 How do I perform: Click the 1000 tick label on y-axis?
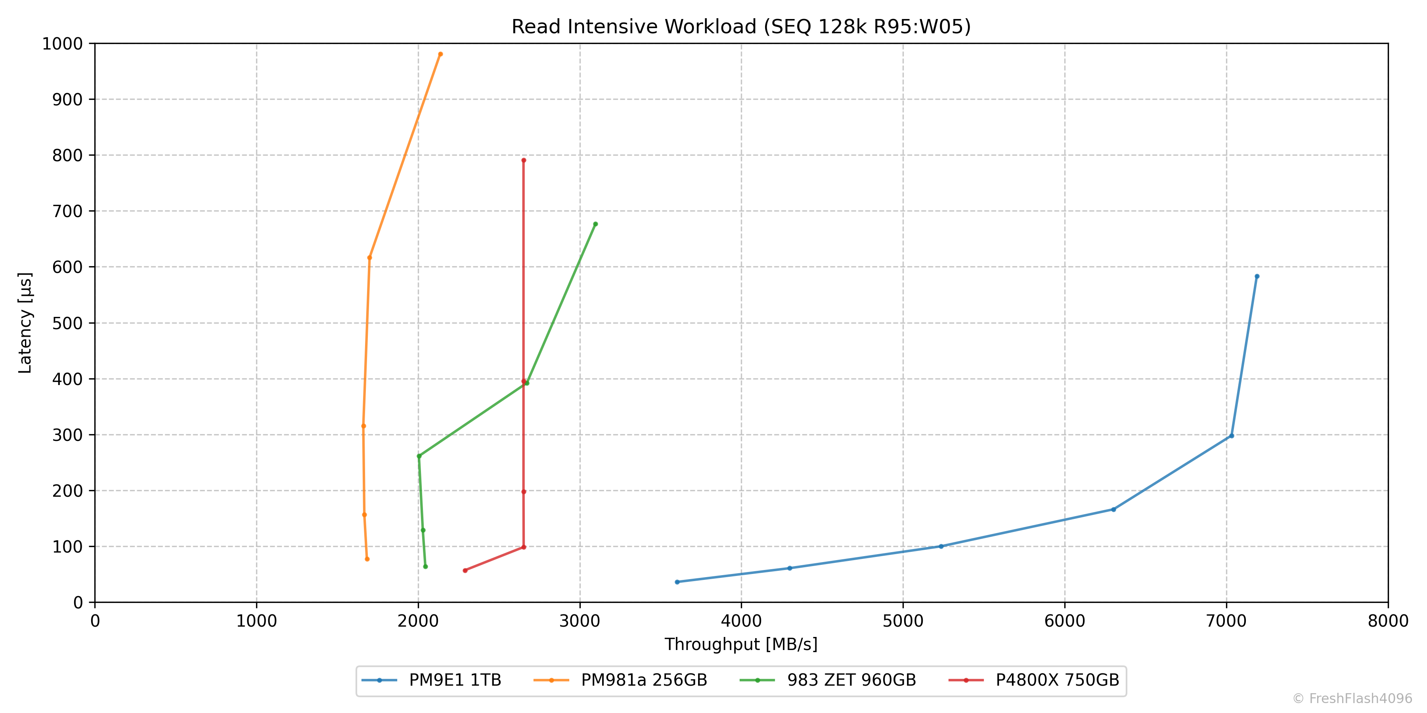click(x=62, y=44)
